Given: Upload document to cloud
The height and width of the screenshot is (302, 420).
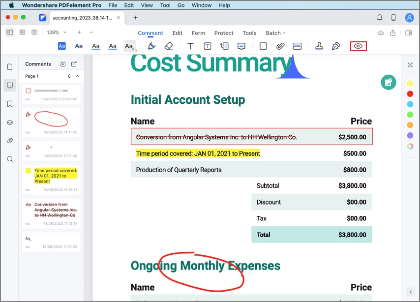Looking at the screenshot, I should (381, 33).
